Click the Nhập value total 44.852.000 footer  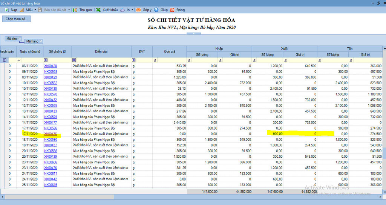pyautogui.click(x=244, y=191)
